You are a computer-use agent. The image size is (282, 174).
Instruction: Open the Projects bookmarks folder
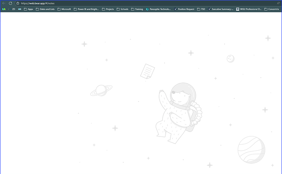(x=108, y=9)
